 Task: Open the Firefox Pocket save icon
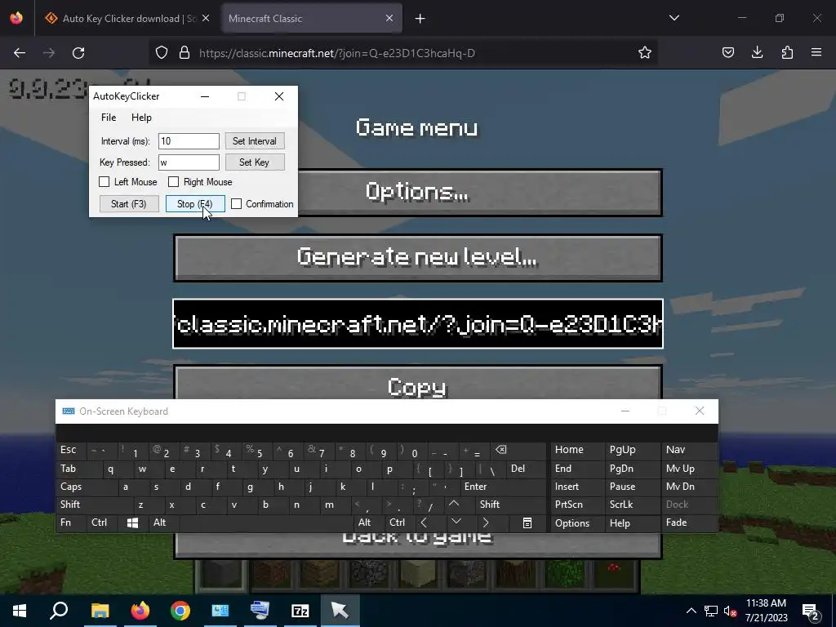pos(727,53)
